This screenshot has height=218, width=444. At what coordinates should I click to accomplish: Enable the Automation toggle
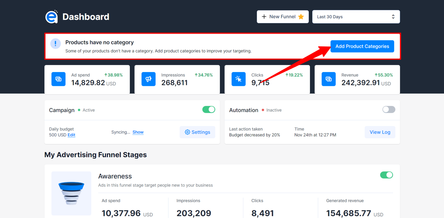[389, 110]
